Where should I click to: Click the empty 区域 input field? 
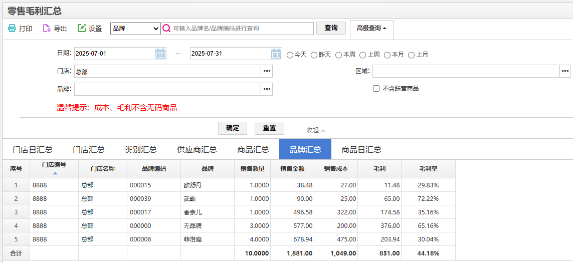[x=466, y=71]
